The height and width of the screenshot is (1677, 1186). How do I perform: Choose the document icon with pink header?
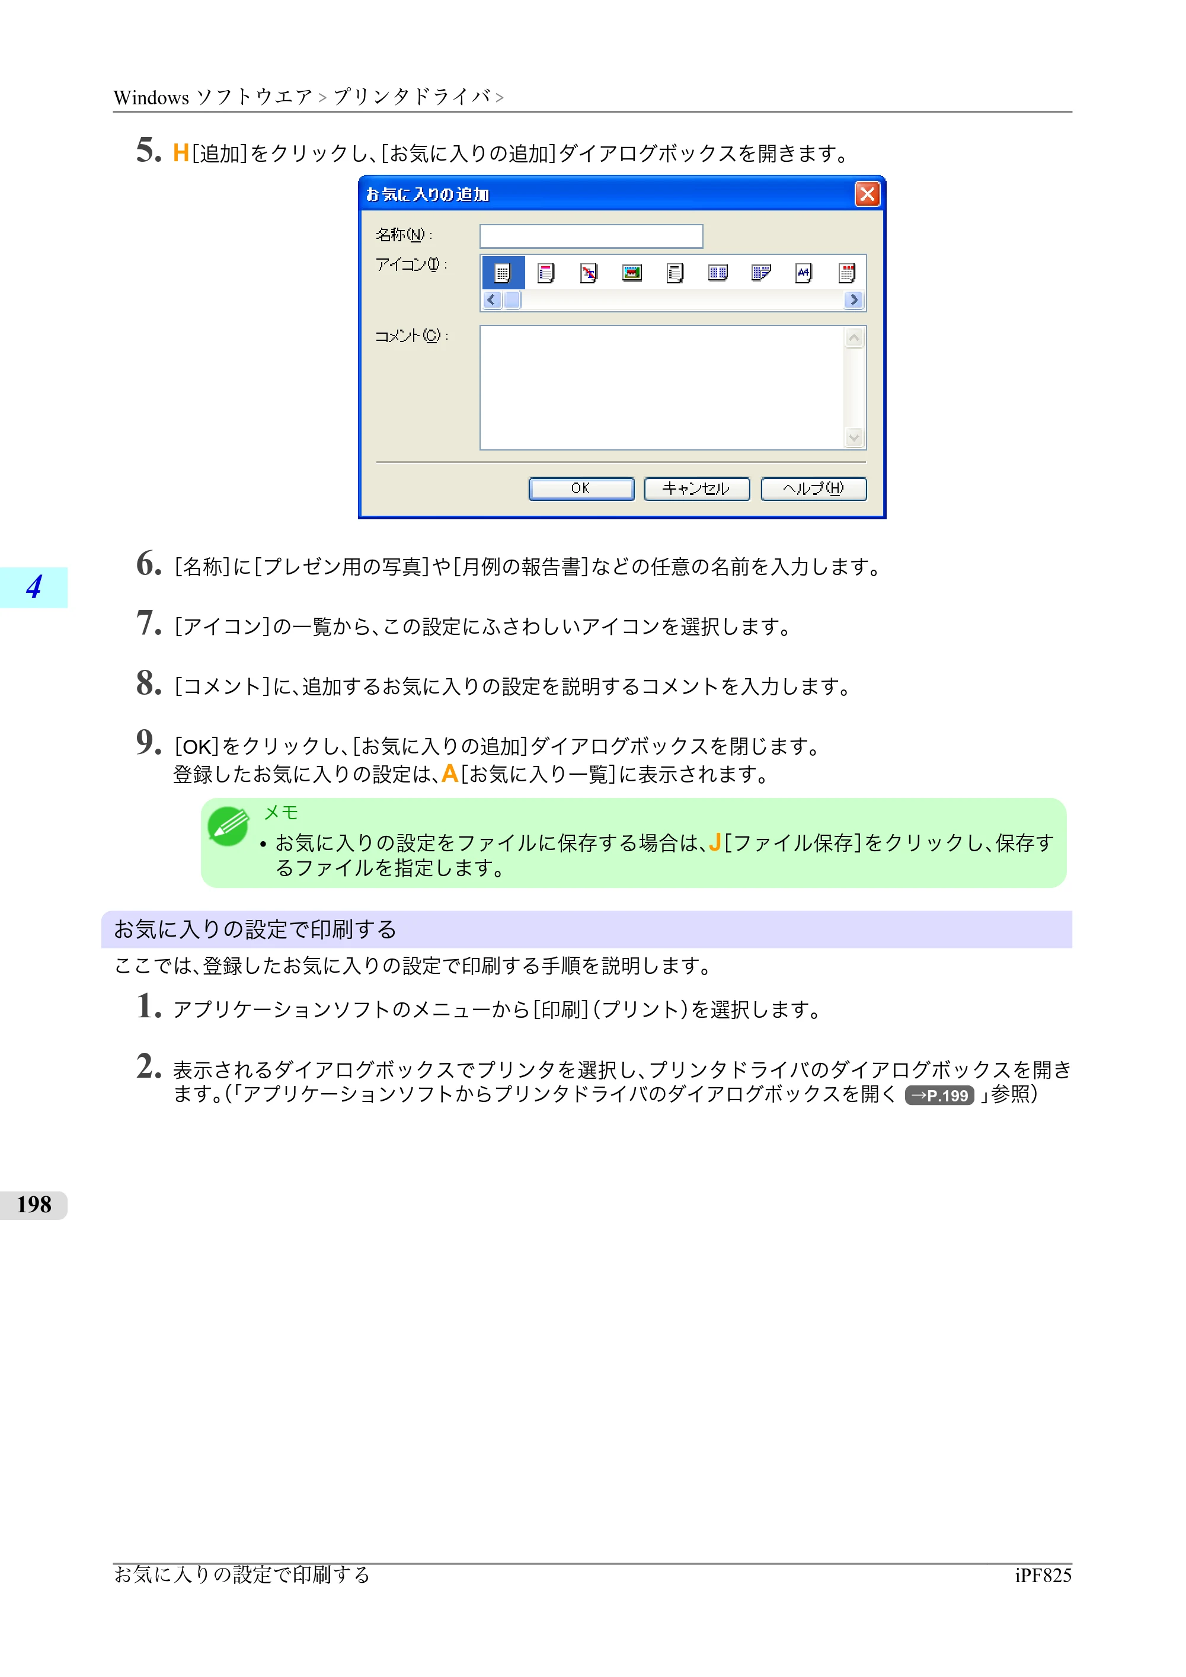(x=545, y=273)
